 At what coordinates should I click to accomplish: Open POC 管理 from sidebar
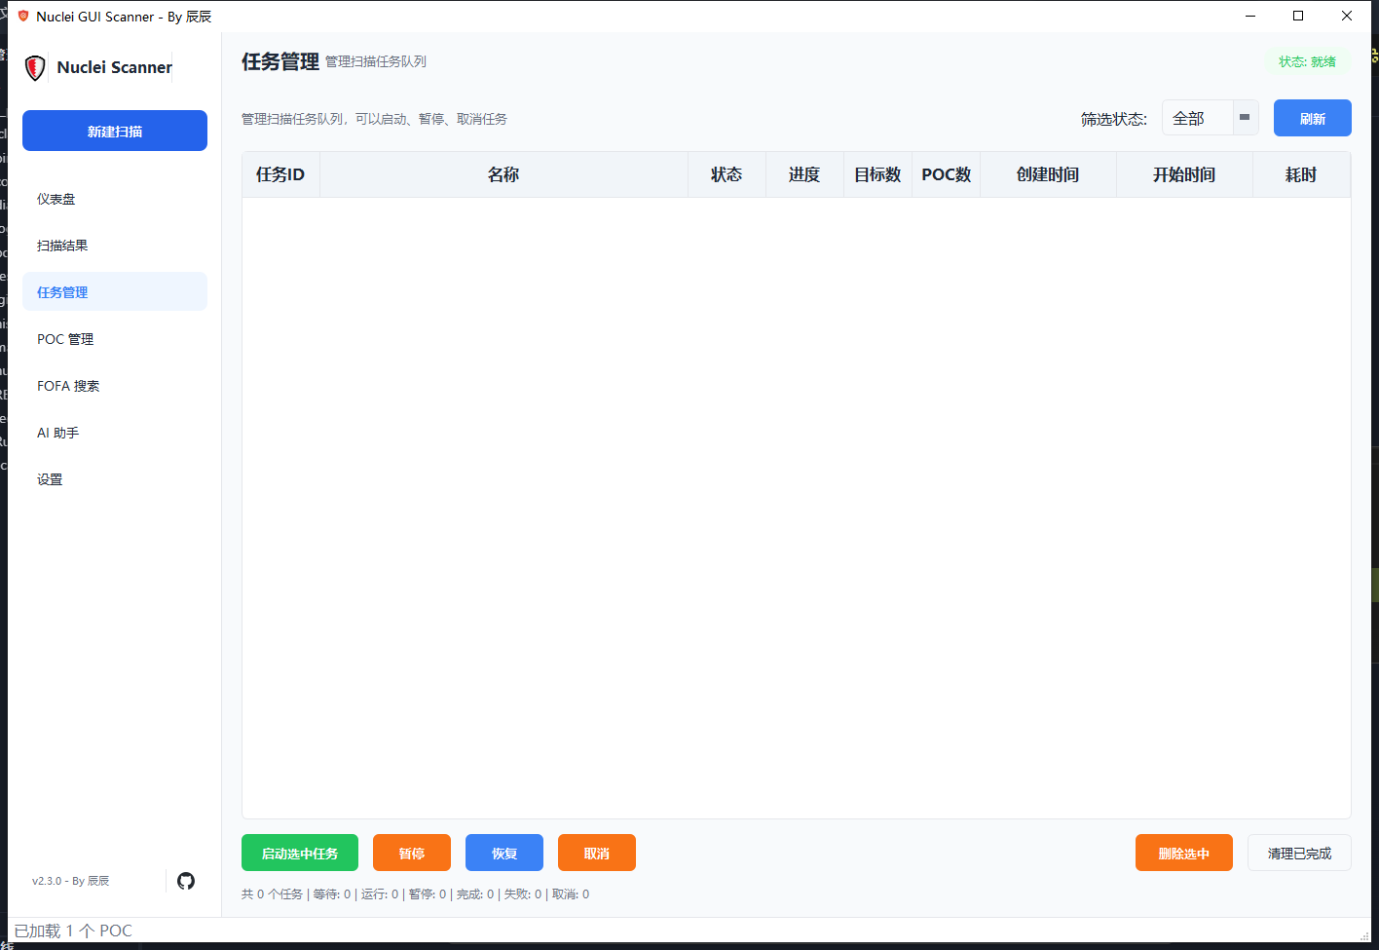tap(64, 338)
